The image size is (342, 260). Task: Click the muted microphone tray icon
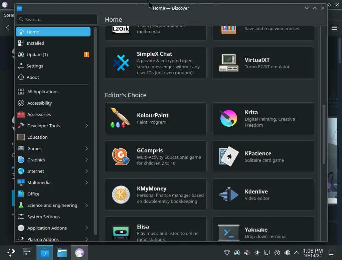(247, 253)
